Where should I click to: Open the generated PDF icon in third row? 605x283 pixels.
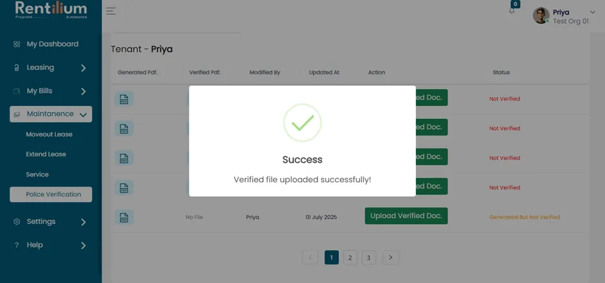tap(124, 158)
